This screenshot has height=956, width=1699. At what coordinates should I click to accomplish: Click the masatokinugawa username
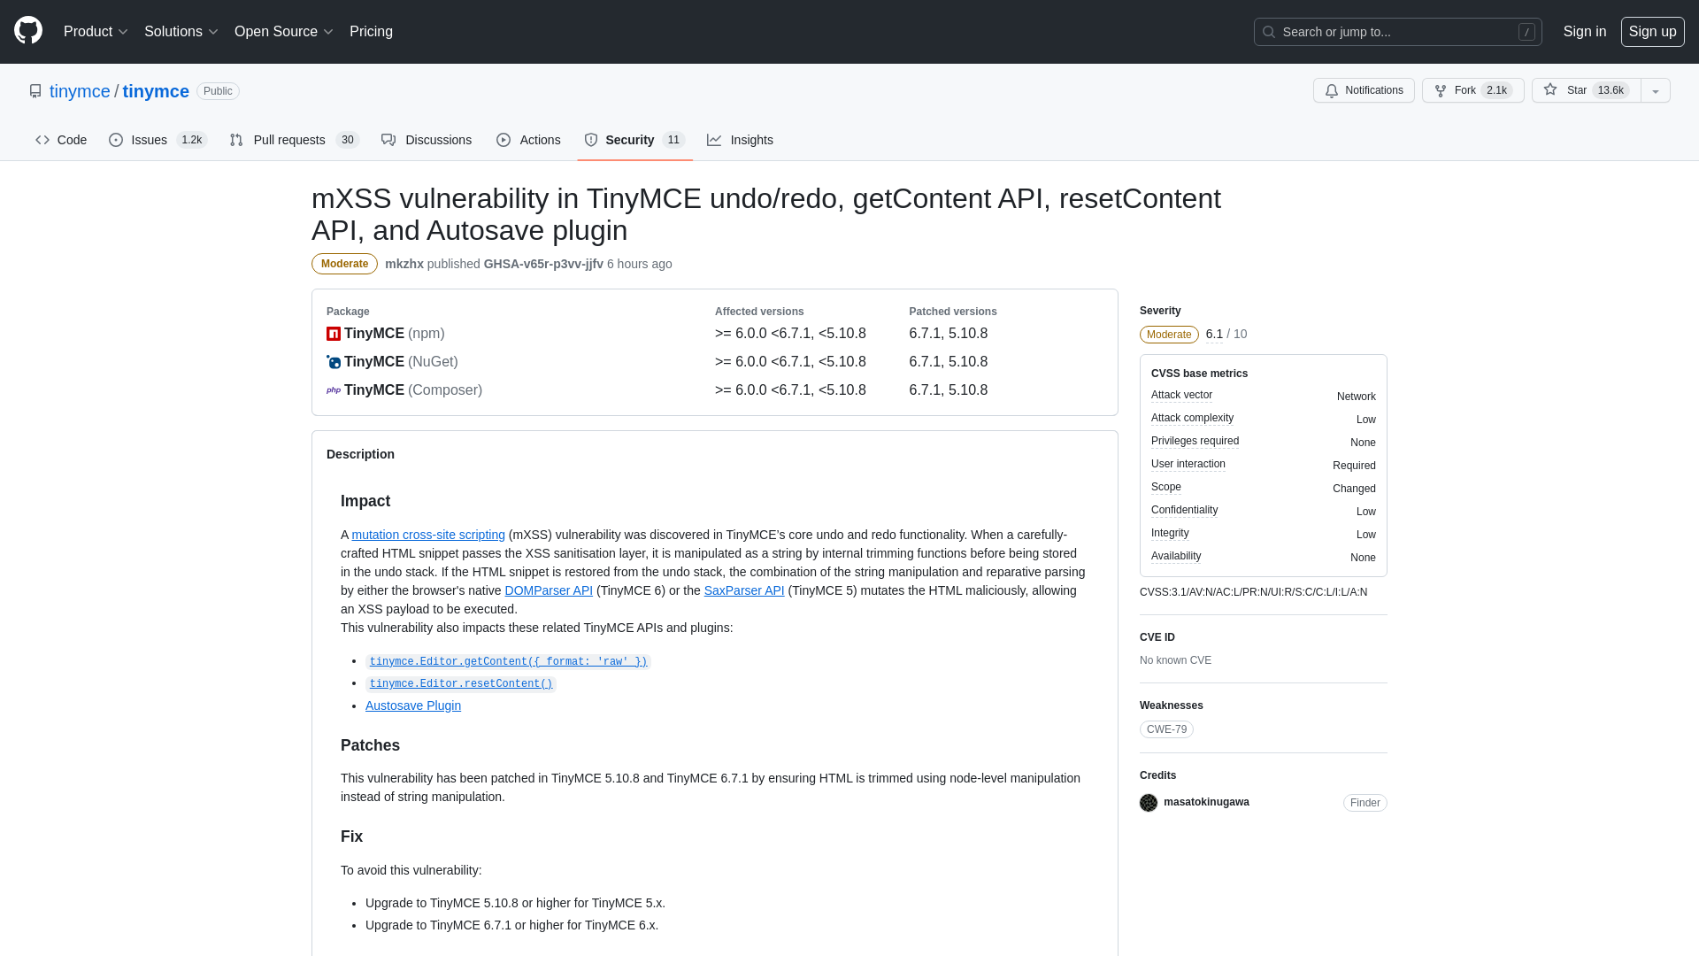pyautogui.click(x=1206, y=802)
